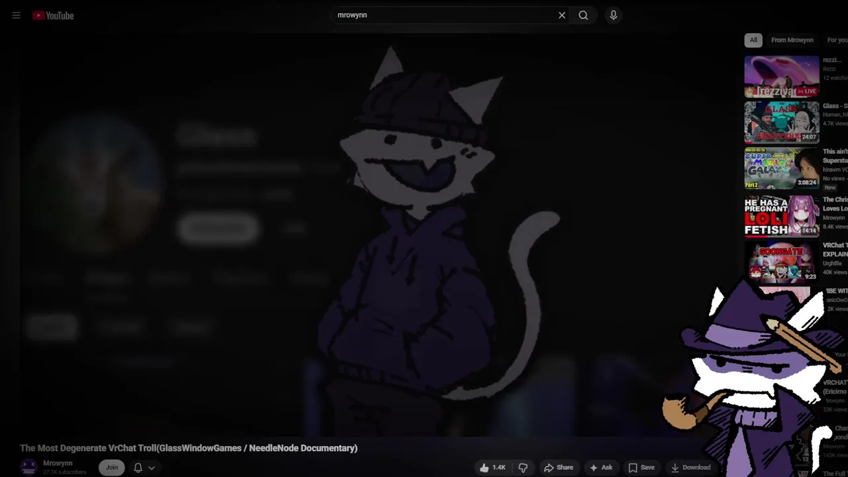848x477 pixels.
Task: Open the Share dialog
Action: [x=558, y=468]
